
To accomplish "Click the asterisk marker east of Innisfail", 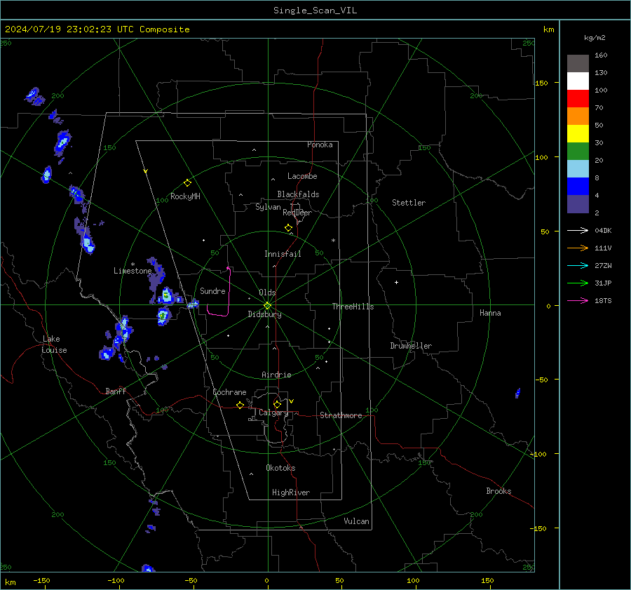I will [333, 241].
